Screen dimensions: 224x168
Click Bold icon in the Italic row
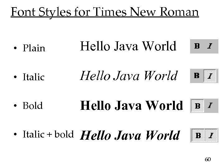click(197, 76)
